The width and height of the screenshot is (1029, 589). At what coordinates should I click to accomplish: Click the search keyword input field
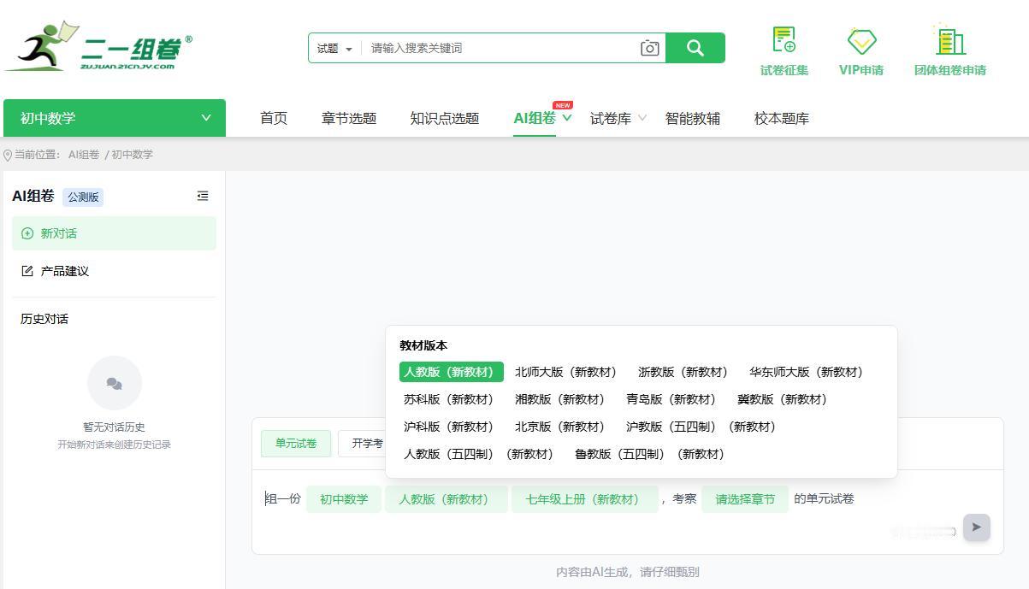click(x=500, y=48)
